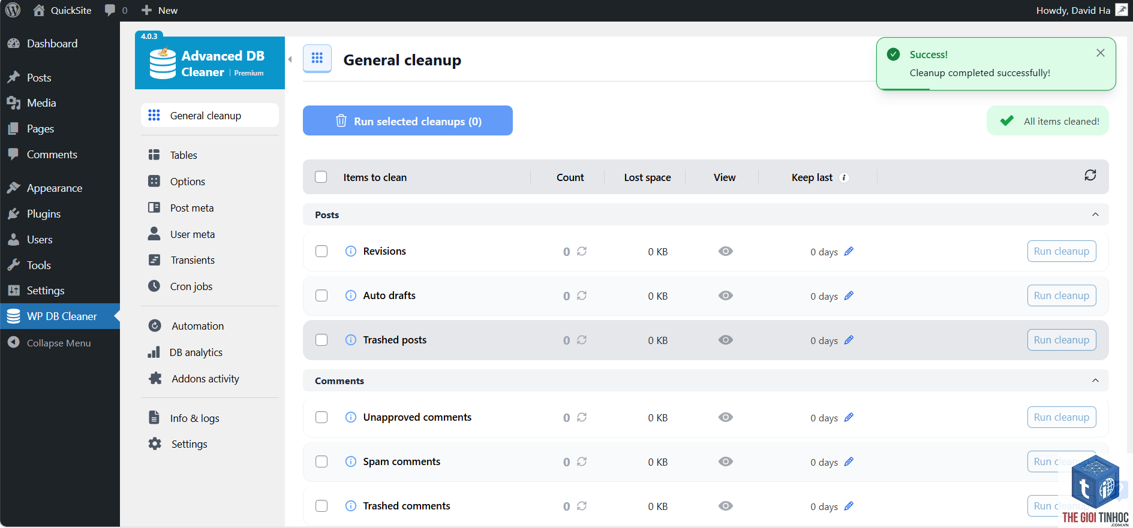
Task: View Revisions items with the eye icon
Action: tap(726, 251)
